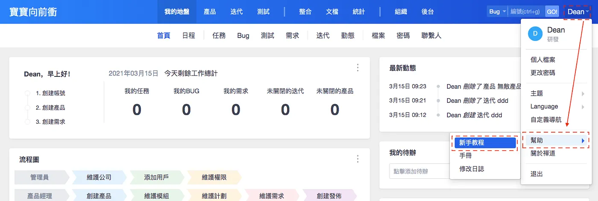
Task: Select 聯繫人 in secondary navigation
Action: tap(431, 35)
